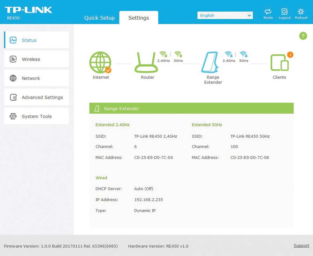Click SSID value TP-Link RE450 2,4GHz
Image resolution: width=313 pixels, height=256 pixels.
tap(156, 136)
